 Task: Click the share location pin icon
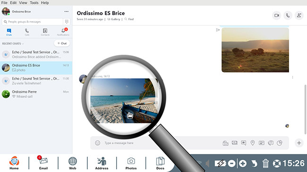point(253,143)
